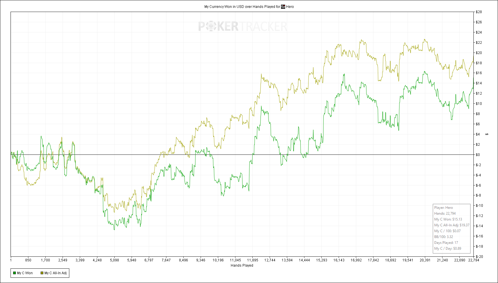Click the x-axis tick '20,391'
Screen dimensions: 498x283
click(x=425, y=260)
